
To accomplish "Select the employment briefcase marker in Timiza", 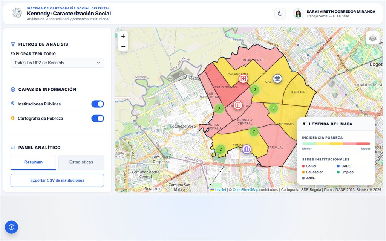I will click(x=247, y=149).
